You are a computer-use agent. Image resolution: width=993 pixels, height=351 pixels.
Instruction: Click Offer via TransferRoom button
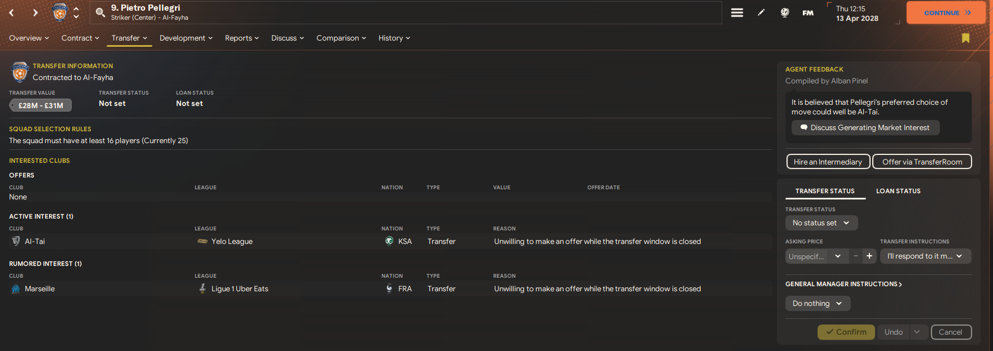(922, 162)
